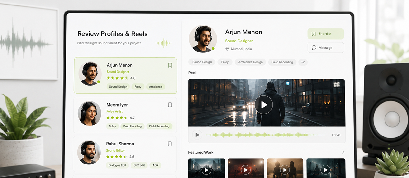Play the reel video with center play button

click(264, 105)
